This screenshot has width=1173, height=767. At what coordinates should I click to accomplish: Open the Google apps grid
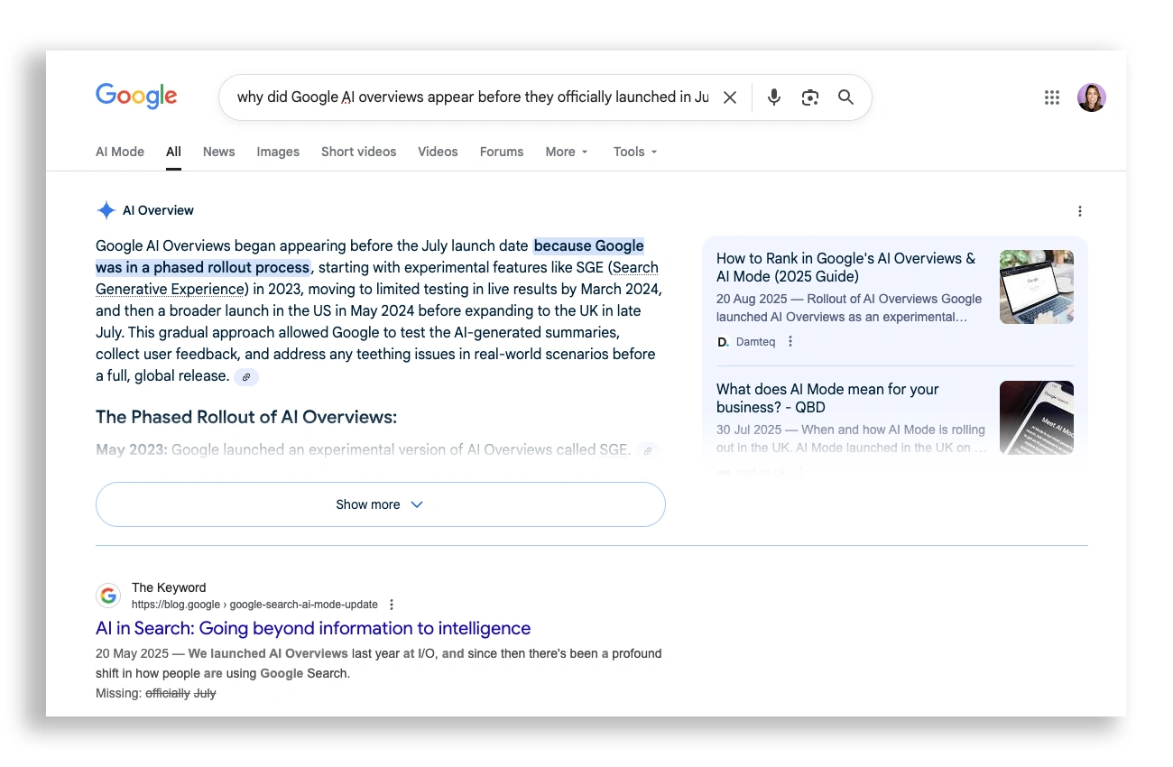tap(1051, 97)
